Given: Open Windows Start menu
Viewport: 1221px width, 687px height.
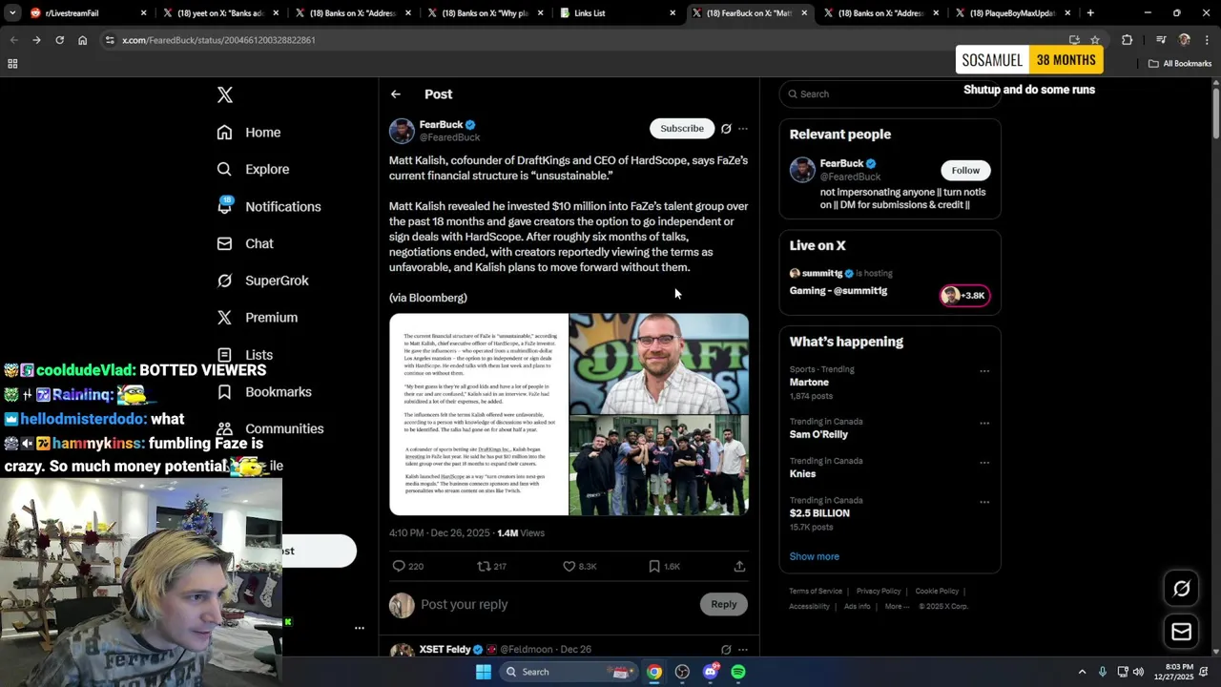Looking at the screenshot, I should tap(484, 672).
